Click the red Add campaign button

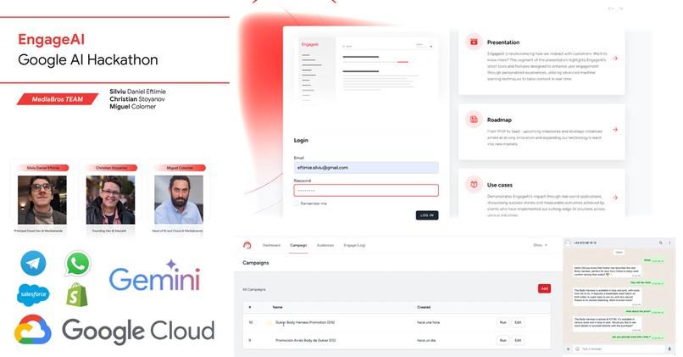click(544, 288)
